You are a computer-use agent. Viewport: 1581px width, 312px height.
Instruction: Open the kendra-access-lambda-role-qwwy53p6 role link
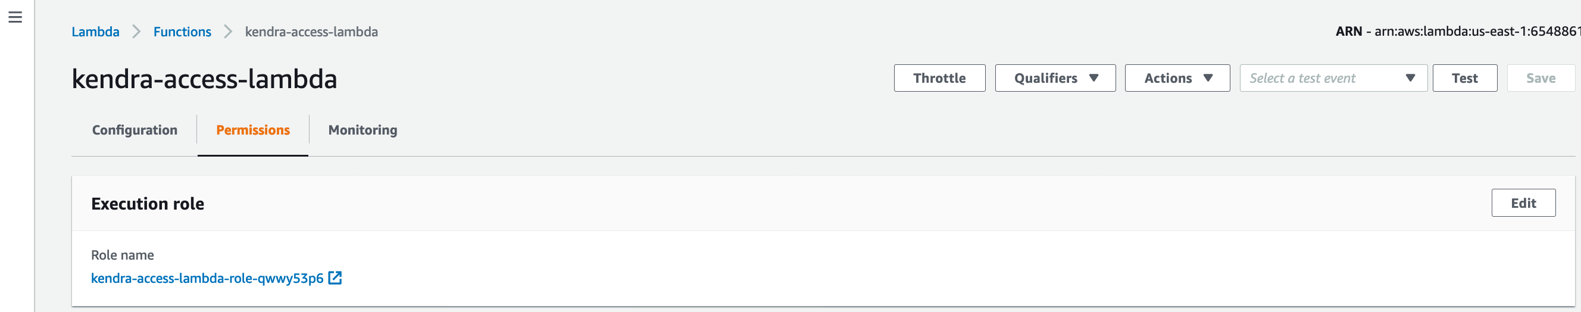coord(207,278)
